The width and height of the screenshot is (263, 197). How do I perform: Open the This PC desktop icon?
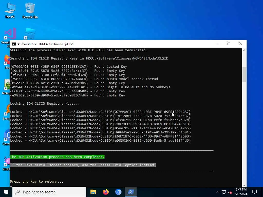click(10, 10)
